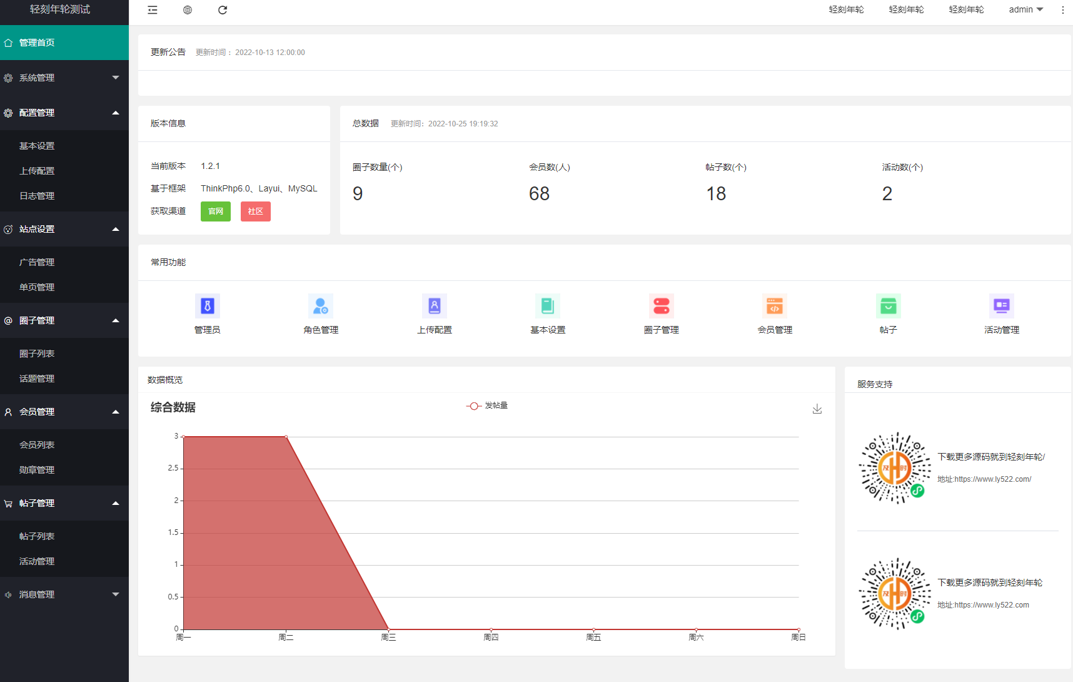The height and width of the screenshot is (682, 1073).
Task: Open the 活动管理 shortcut icon
Action: point(1001,306)
